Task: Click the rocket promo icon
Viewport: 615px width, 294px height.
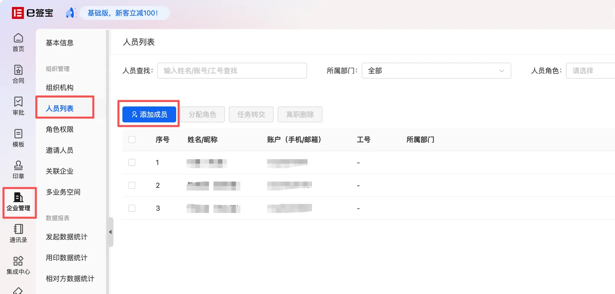Action: pyautogui.click(x=70, y=13)
